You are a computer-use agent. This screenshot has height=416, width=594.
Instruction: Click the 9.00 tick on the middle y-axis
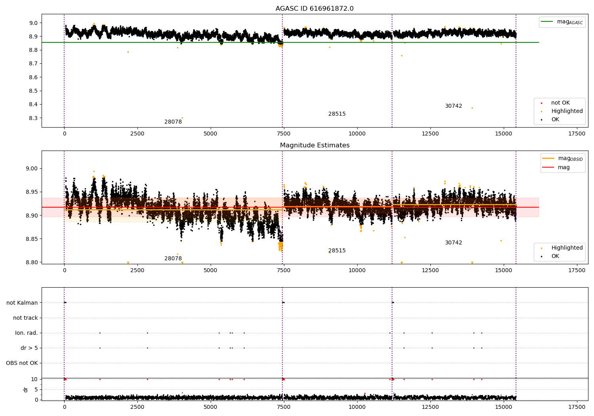32,169
